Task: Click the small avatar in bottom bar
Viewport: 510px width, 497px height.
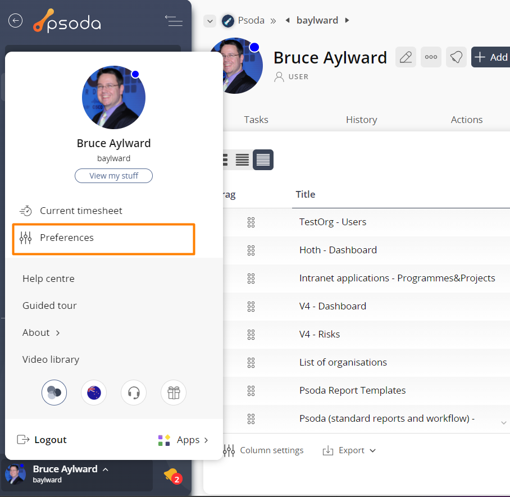Action: pos(15,475)
